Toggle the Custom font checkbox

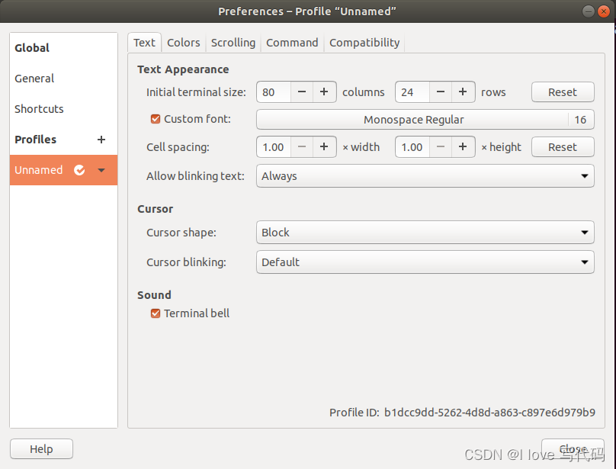pyautogui.click(x=156, y=119)
